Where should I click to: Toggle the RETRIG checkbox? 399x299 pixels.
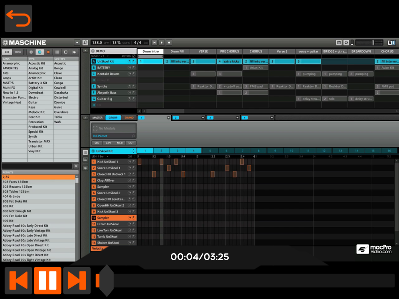(134, 56)
